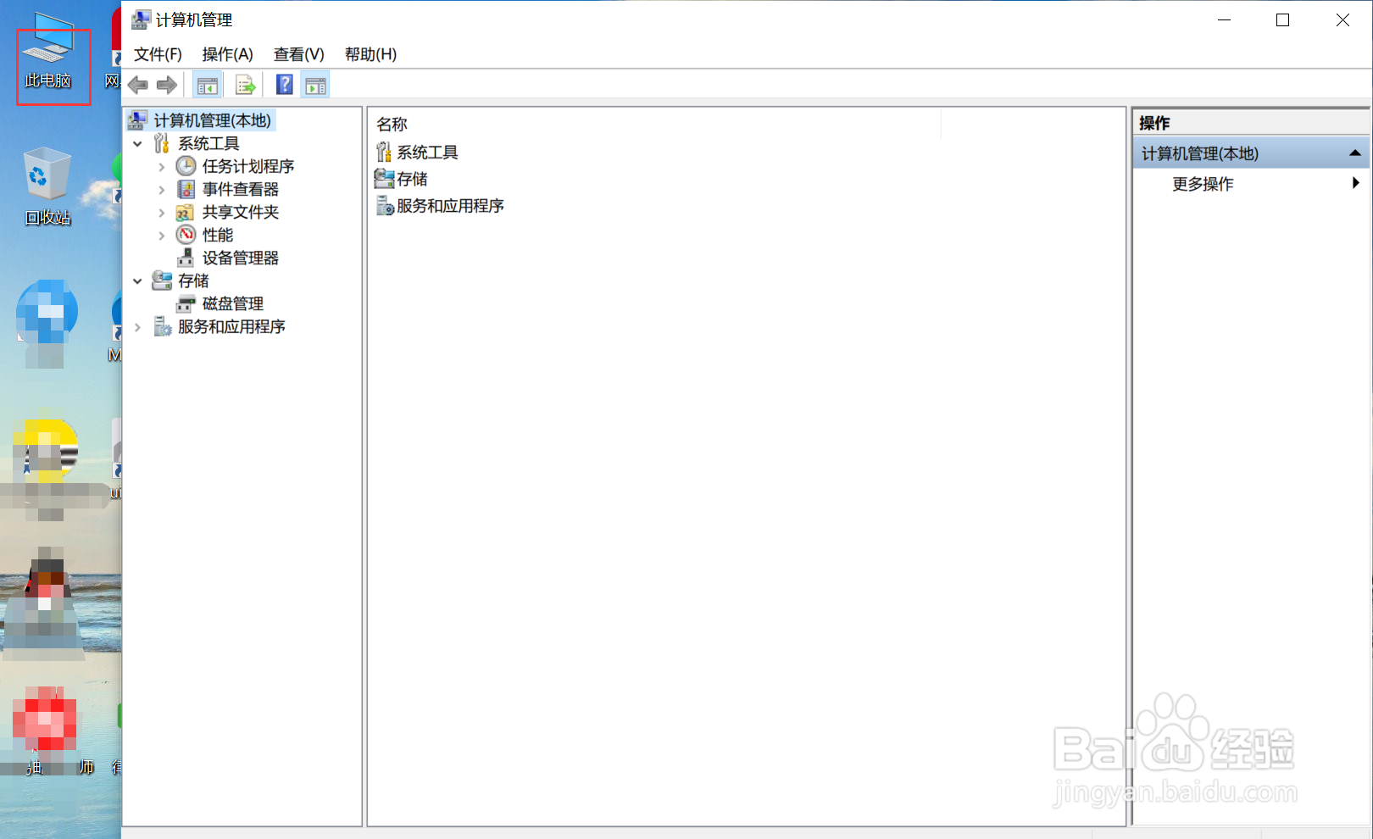
Task: Open the 文件(F) menu
Action: [x=158, y=54]
